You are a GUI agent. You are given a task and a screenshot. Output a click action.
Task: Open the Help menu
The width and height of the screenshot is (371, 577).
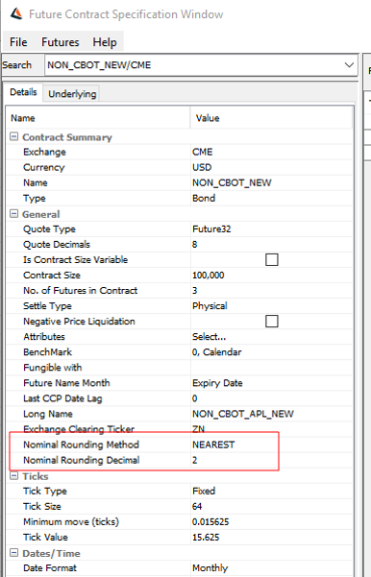tap(105, 42)
